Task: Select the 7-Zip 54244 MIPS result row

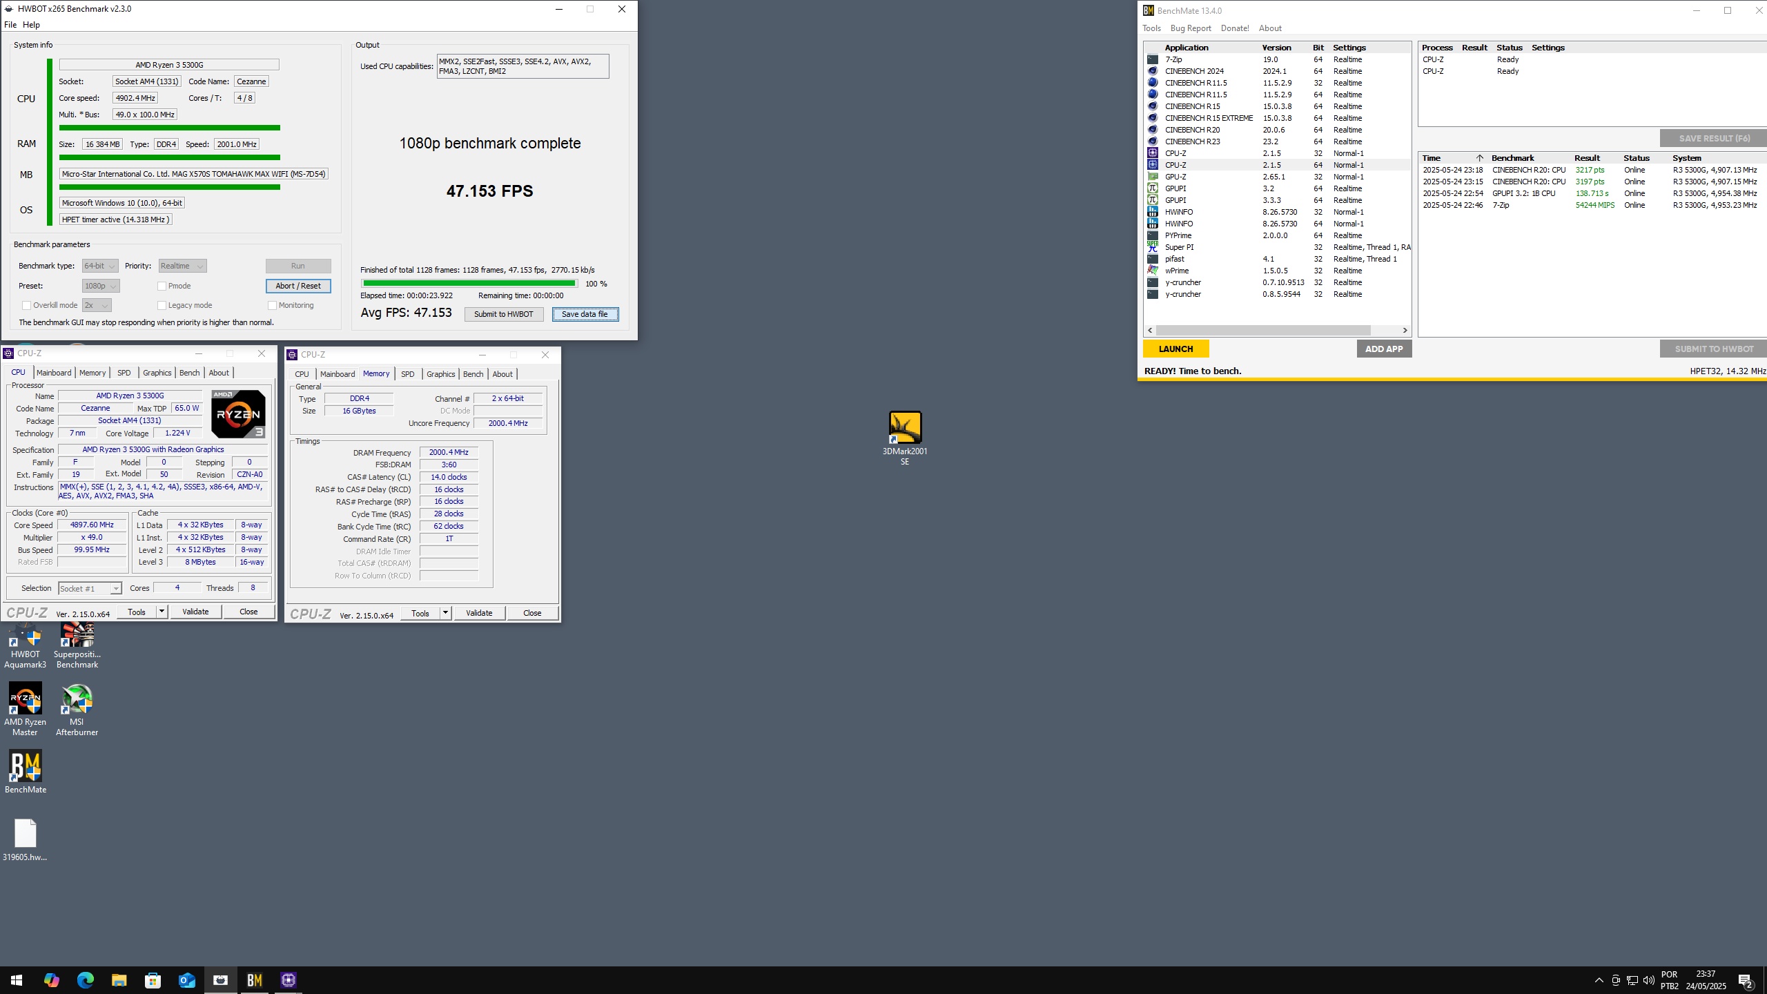Action: pyautogui.click(x=1591, y=205)
